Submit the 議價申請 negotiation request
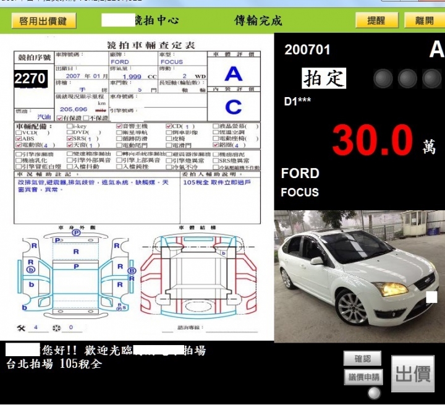The image size is (445, 405). (363, 377)
